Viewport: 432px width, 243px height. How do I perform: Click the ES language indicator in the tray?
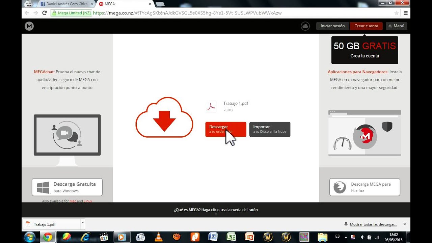coord(337,236)
